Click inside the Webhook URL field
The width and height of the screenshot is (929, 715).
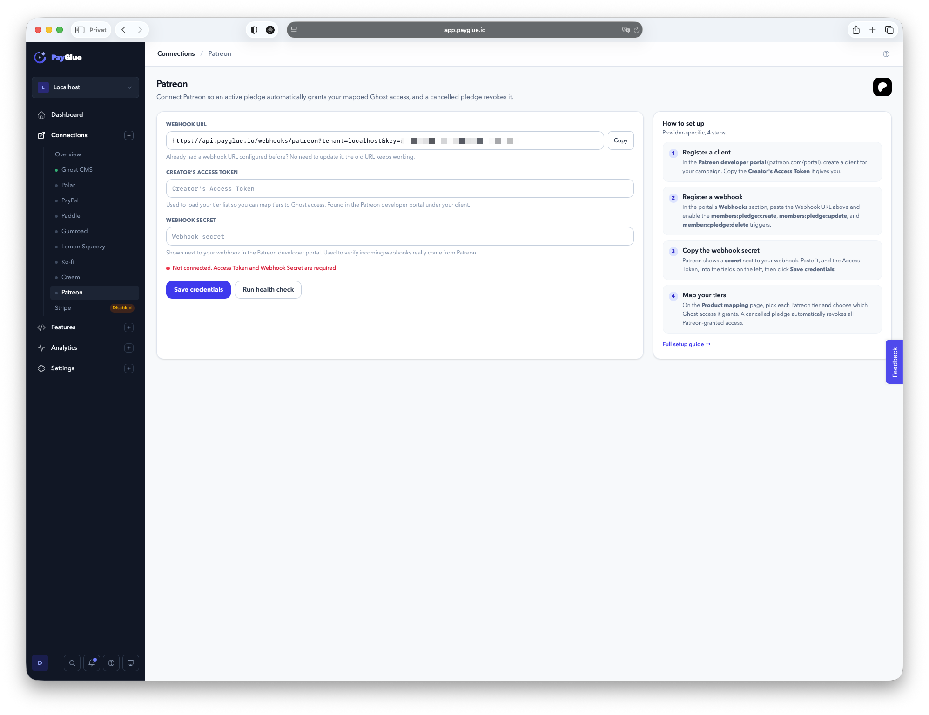[385, 140]
